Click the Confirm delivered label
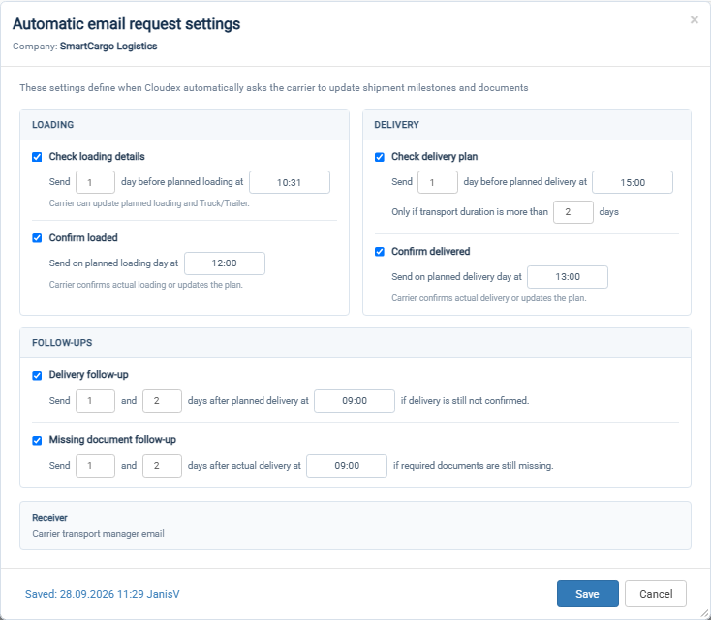 pos(430,252)
